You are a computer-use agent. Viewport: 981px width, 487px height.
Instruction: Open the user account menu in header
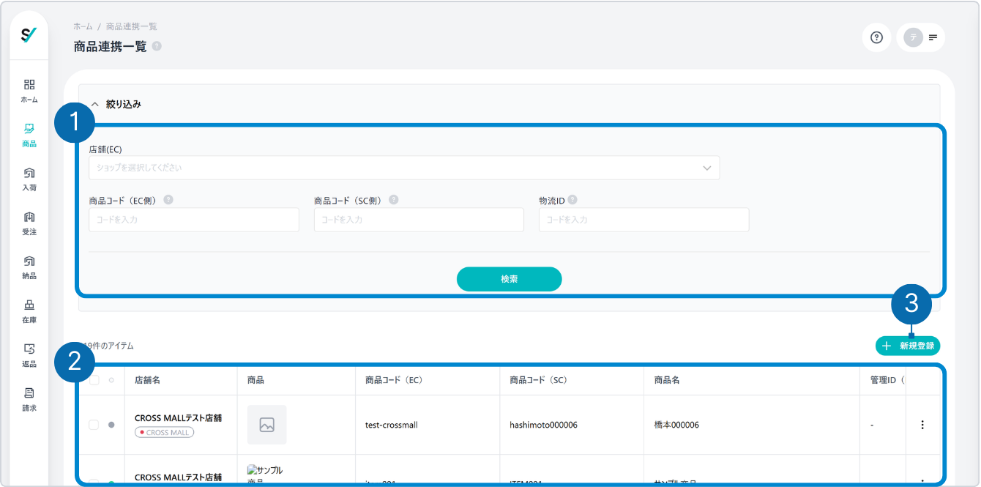[x=921, y=37]
